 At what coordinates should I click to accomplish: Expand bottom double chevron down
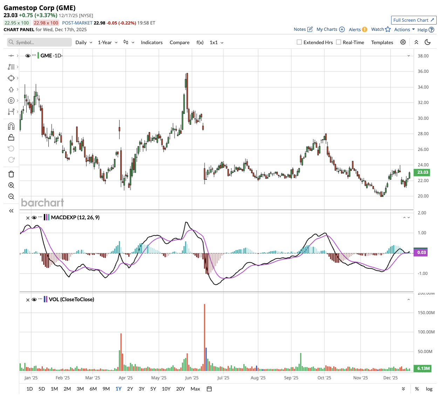pyautogui.click(x=403, y=389)
